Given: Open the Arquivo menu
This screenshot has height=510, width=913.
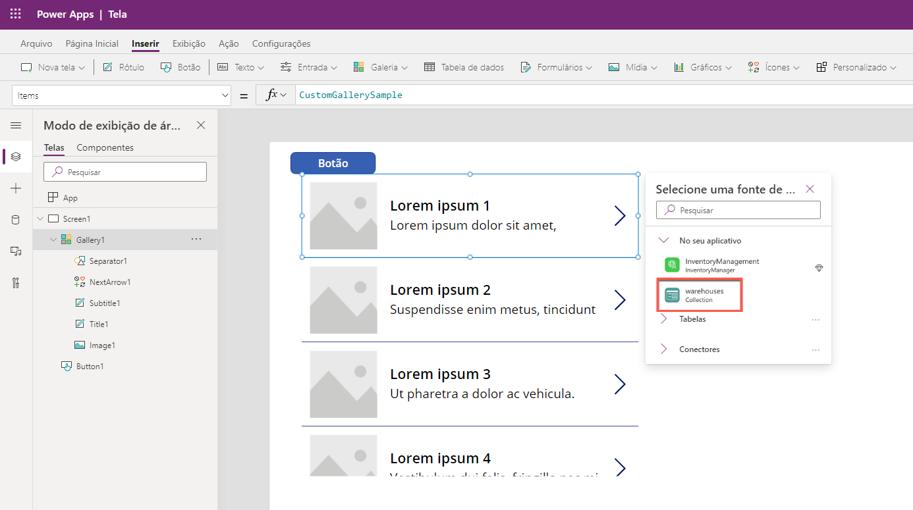Looking at the screenshot, I should (x=36, y=43).
